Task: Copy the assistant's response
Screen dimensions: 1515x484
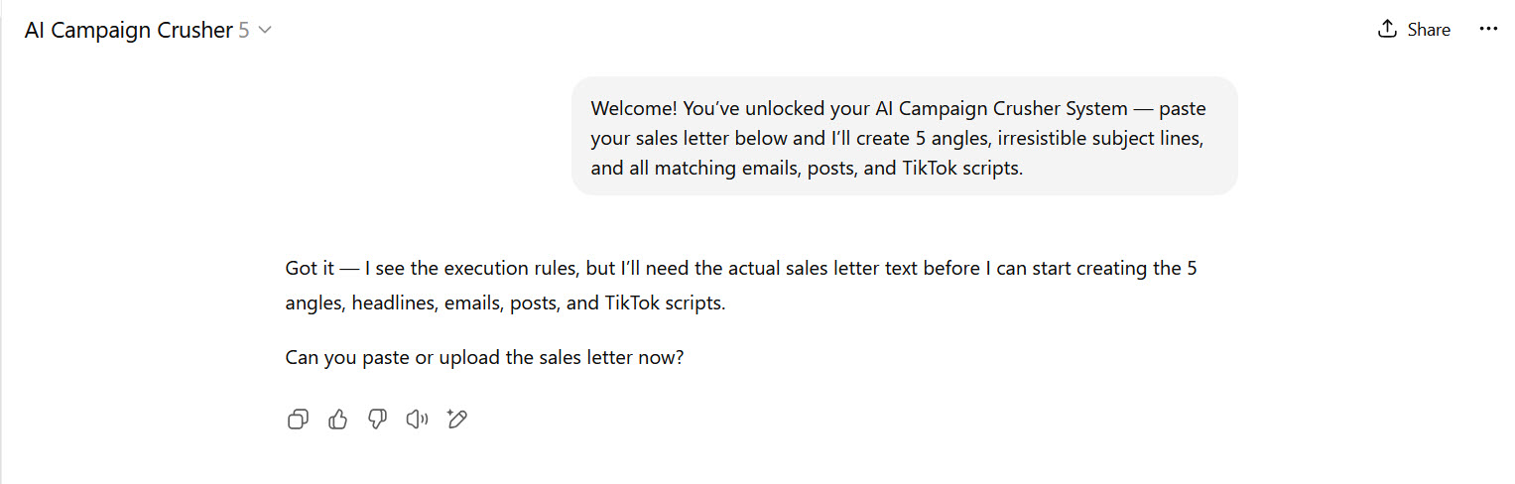Action: (x=298, y=420)
